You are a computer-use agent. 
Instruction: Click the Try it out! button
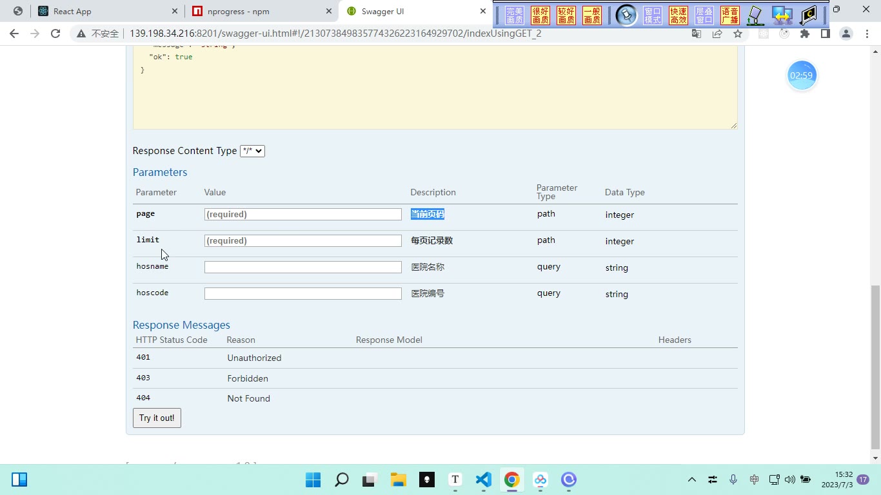[157, 418]
